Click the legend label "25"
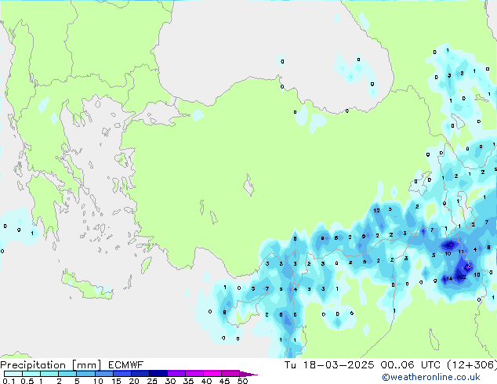 point(152,381)
